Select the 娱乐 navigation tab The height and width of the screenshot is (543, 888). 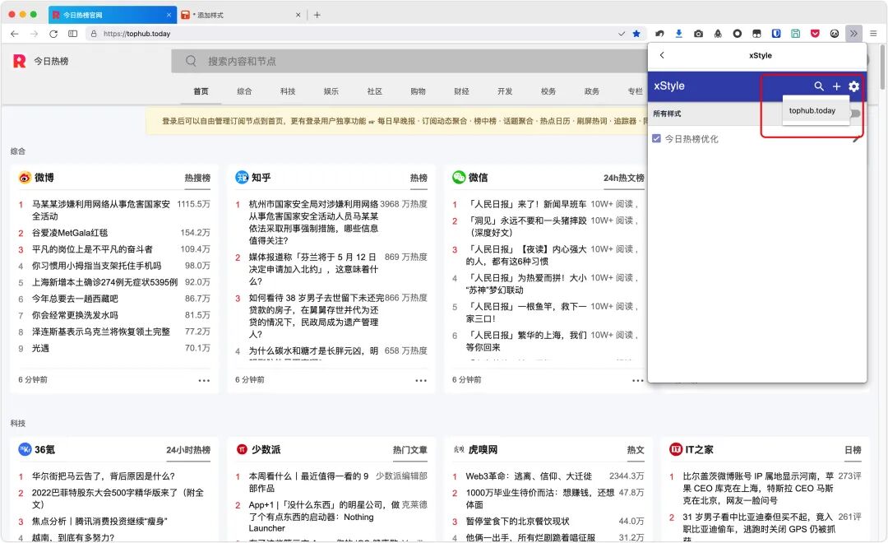point(331,91)
